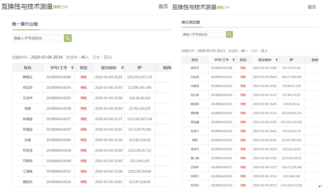Screen dimensions: 326x191
Task: Select student ID 2018094143103
Action: tap(222, 86)
